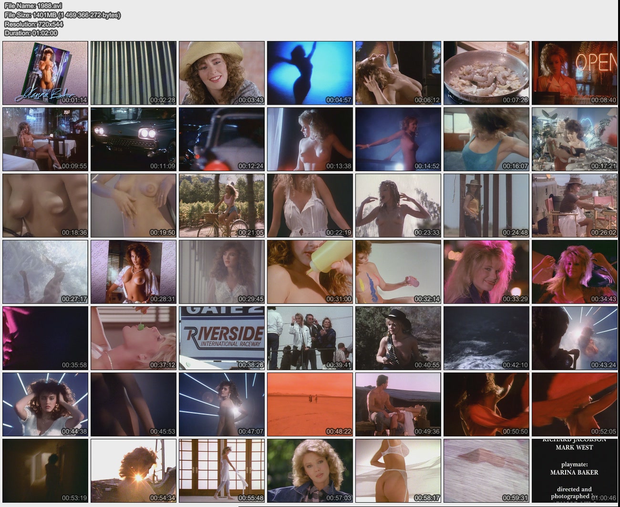
Task: Select the dark ocean waves thumbnail at 00:42:10
Action: tap(486, 338)
